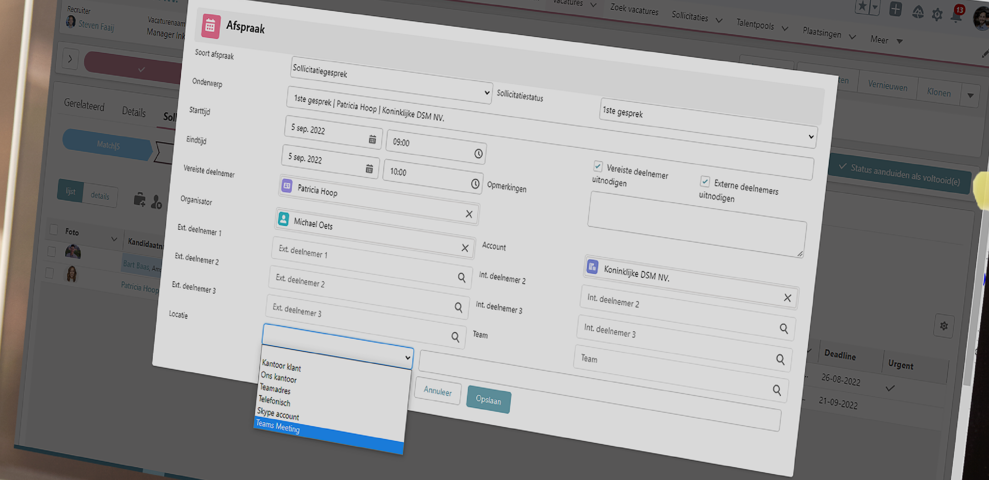This screenshot has width=989, height=480.
Task: Click the Annuleer button
Action: (438, 392)
